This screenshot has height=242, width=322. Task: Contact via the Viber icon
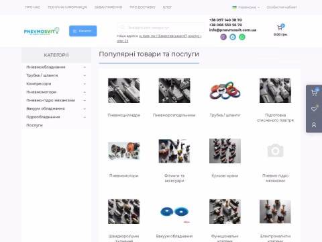(223, 37)
